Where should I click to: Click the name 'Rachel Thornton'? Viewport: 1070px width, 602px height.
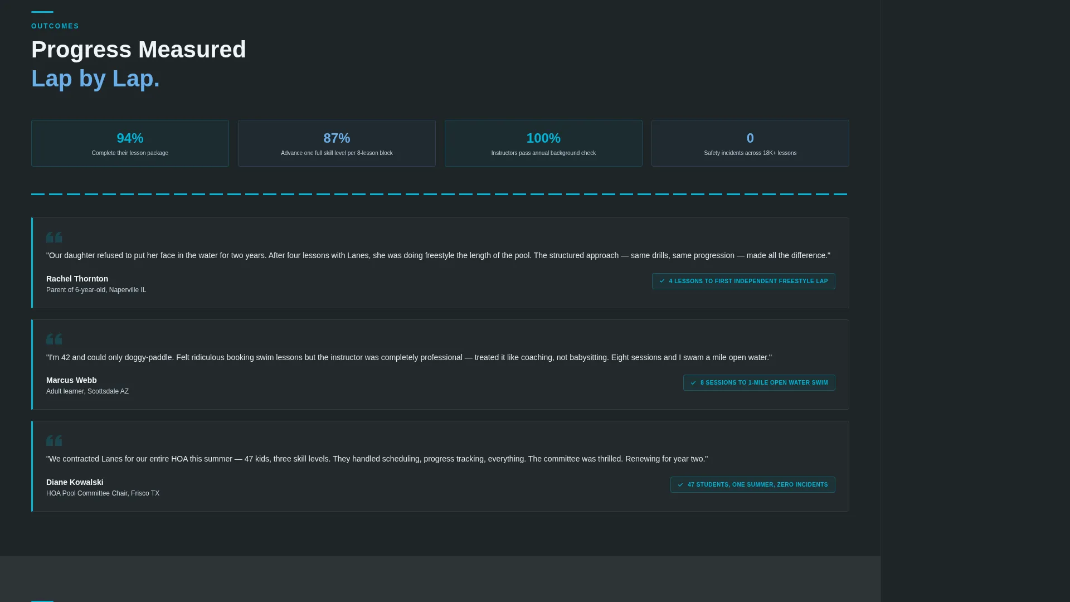[77, 279]
